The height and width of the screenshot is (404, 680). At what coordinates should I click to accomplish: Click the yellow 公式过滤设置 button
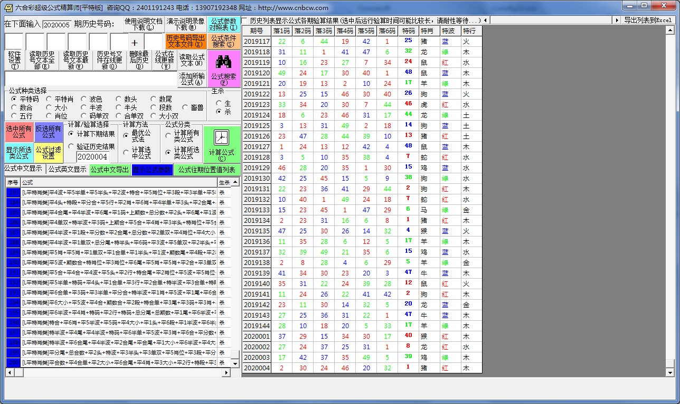click(49, 153)
